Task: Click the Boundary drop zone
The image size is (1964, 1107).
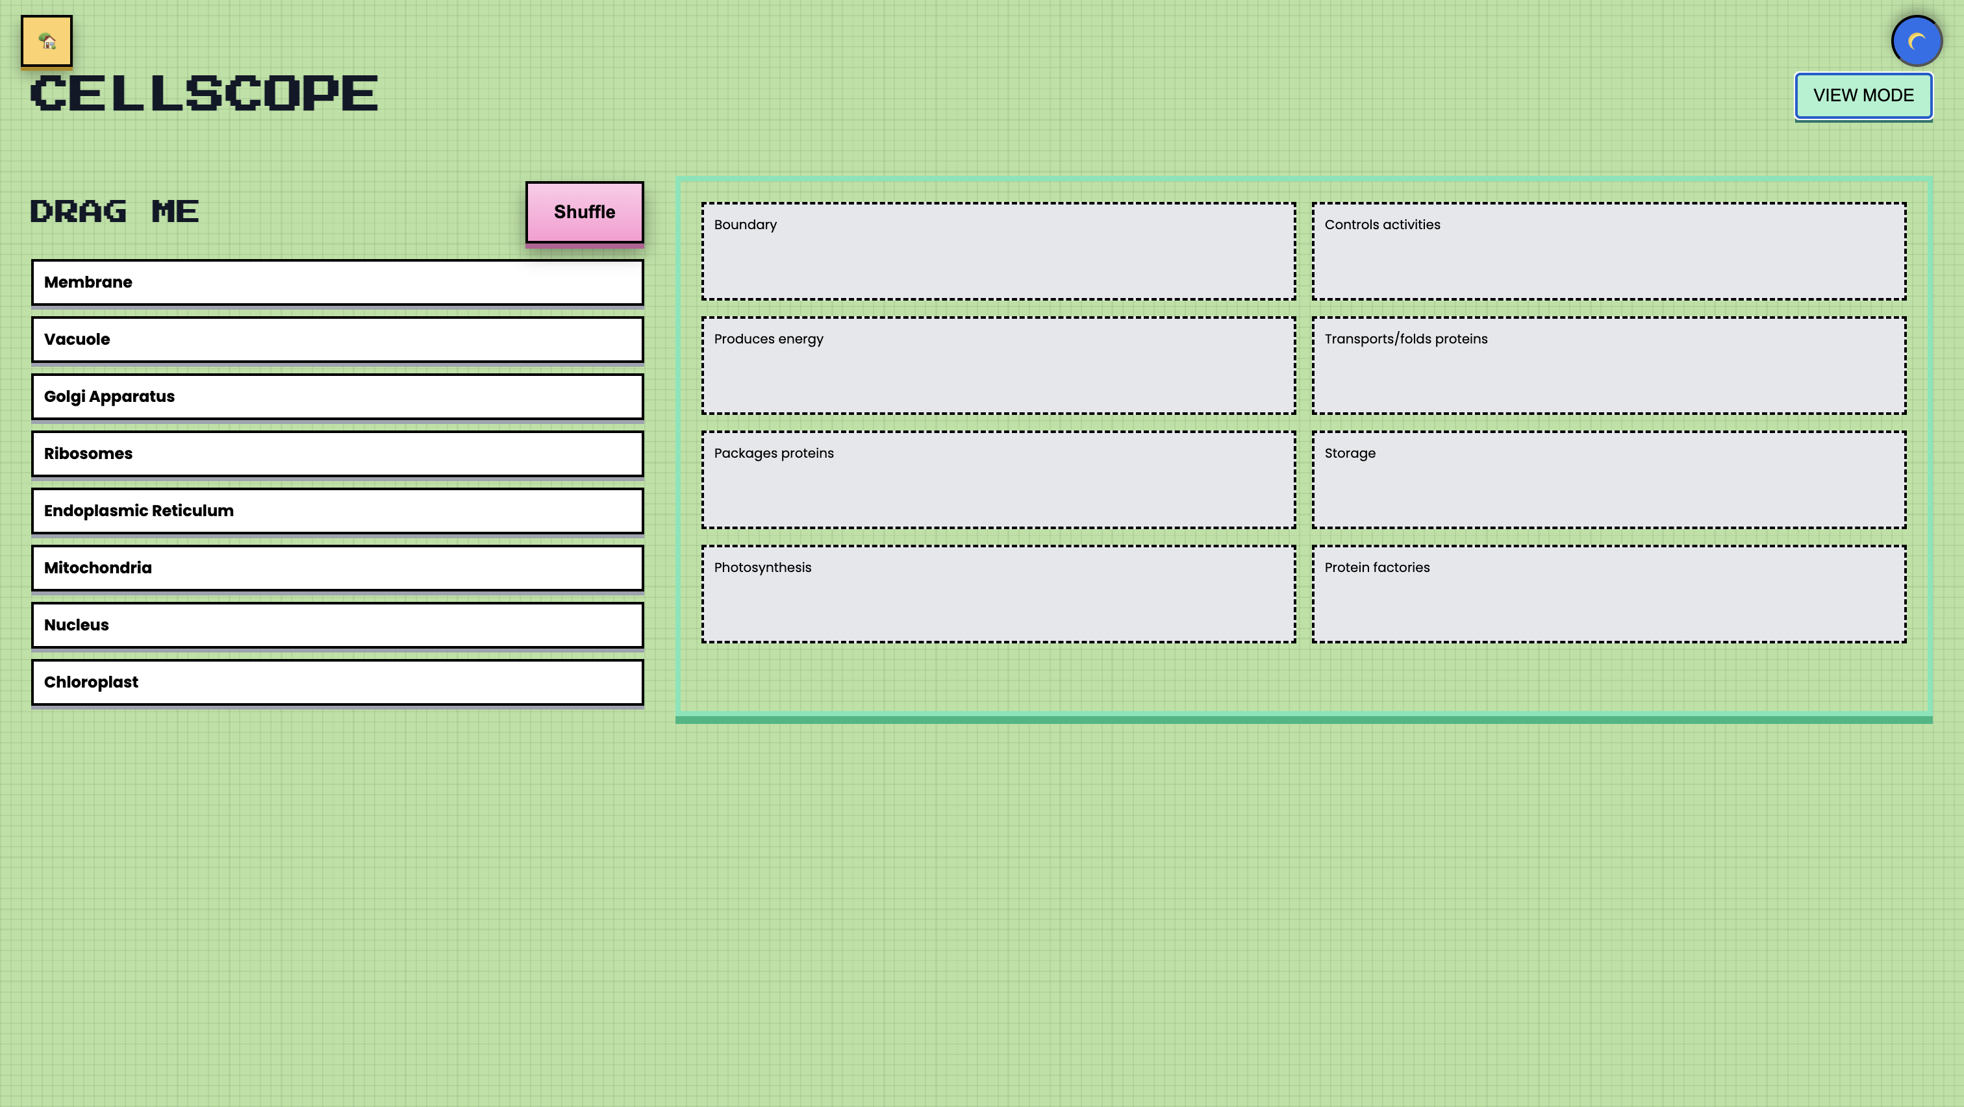Action: coord(998,251)
